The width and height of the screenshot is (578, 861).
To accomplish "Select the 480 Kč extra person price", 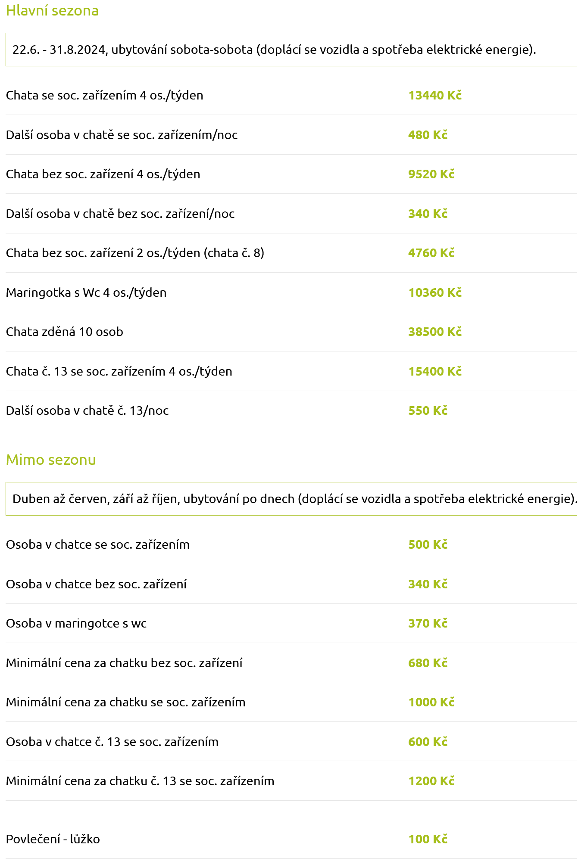I will 428,135.
